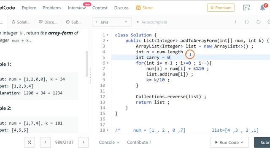Reset code to default with revert icon
Viewport: 270px width, 151px height.
(258, 22)
